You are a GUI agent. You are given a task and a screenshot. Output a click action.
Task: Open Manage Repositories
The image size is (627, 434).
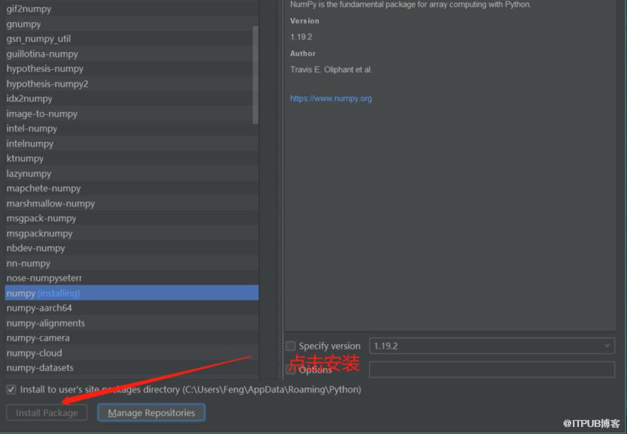click(151, 412)
